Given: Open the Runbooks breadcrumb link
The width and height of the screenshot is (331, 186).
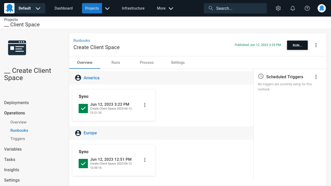Looking at the screenshot, I should [x=82, y=41].
